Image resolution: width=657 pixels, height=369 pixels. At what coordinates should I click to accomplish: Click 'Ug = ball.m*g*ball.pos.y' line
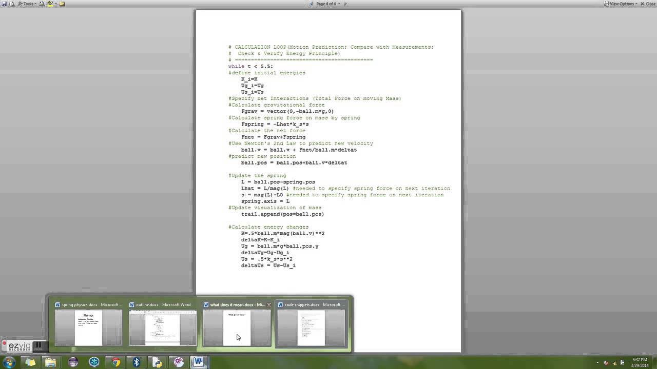pos(280,246)
